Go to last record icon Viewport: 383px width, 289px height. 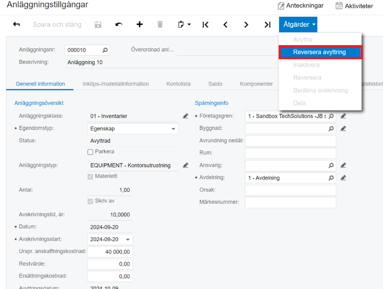268,25
